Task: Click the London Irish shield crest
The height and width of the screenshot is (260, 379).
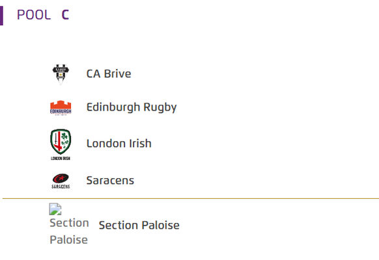Action: (x=61, y=142)
